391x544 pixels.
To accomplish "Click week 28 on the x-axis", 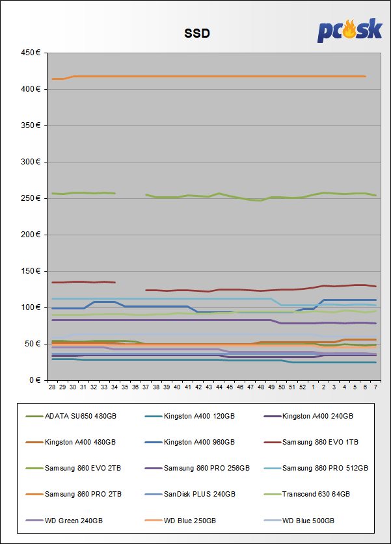I will [52, 387].
